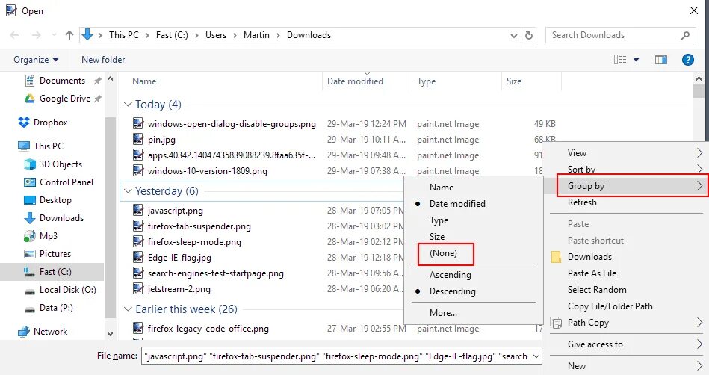The image size is (709, 375).
Task: Click the search magnifier icon
Action: (686, 35)
